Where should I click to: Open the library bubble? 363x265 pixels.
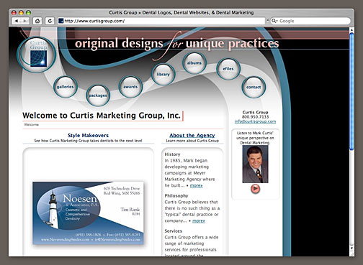tap(163, 75)
